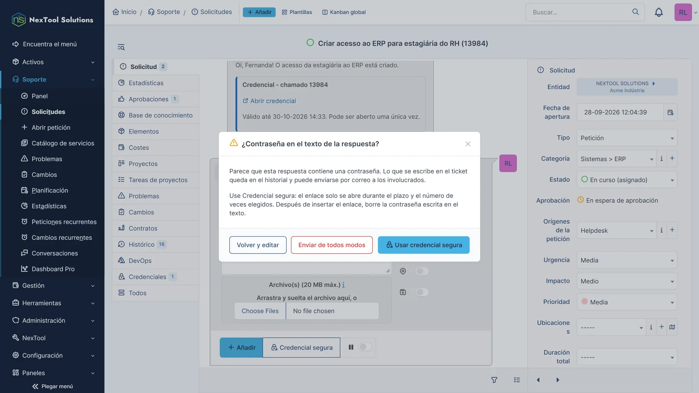Click the Categoría info icon
699x393 pixels.
pos(661,159)
